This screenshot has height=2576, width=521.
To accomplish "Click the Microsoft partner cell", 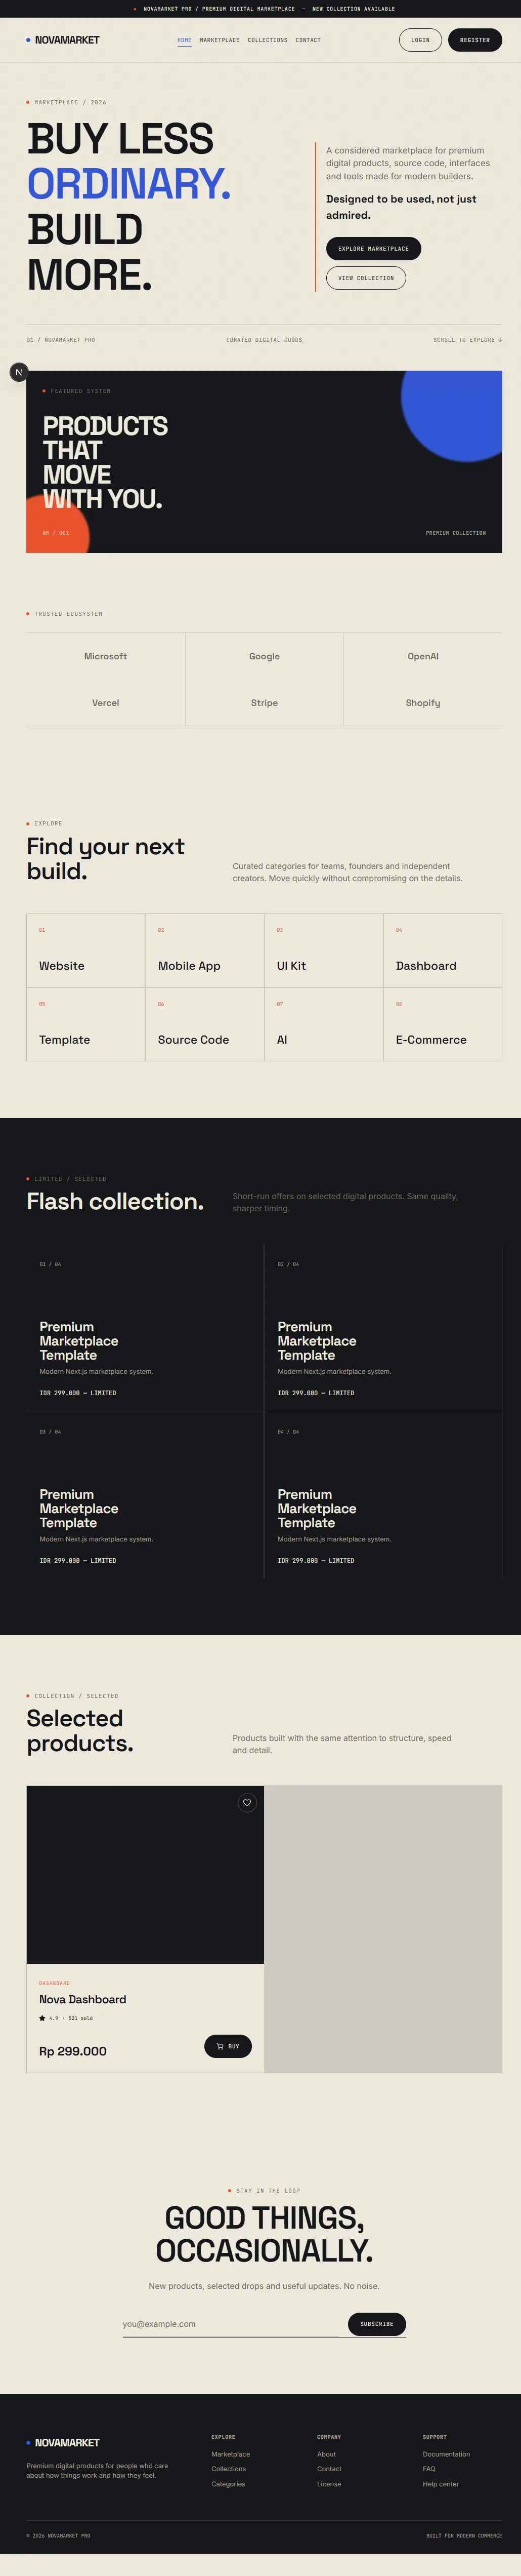I will pos(106,656).
